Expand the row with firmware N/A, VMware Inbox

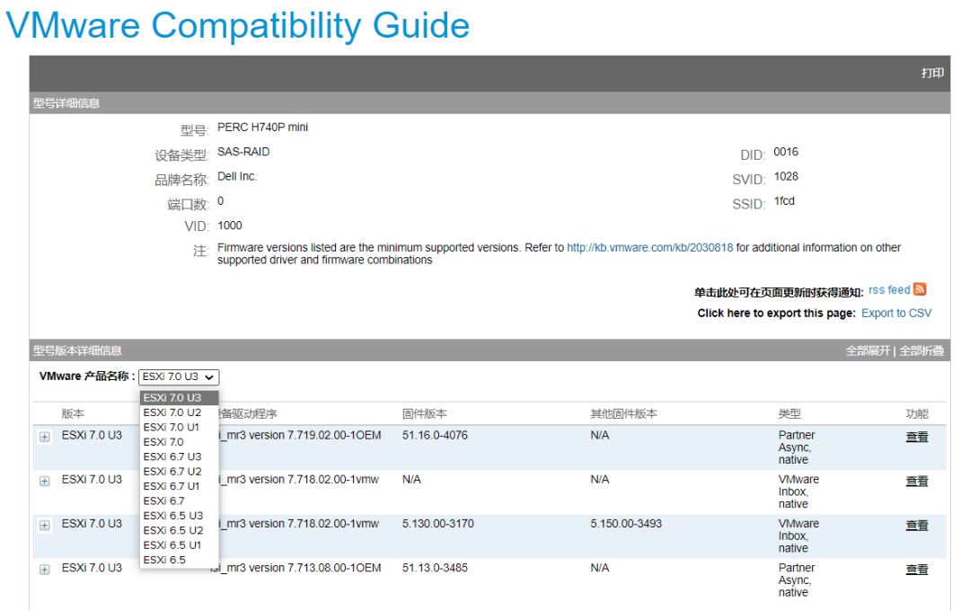pyautogui.click(x=45, y=481)
